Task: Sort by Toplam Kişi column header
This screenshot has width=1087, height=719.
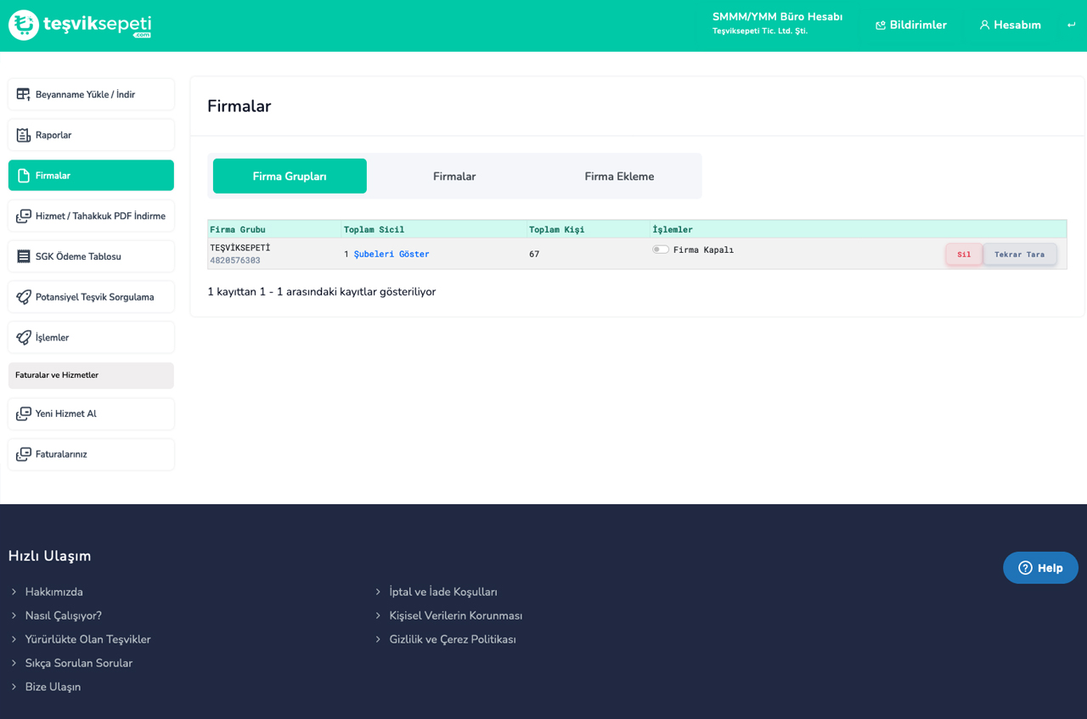Action: 556,229
